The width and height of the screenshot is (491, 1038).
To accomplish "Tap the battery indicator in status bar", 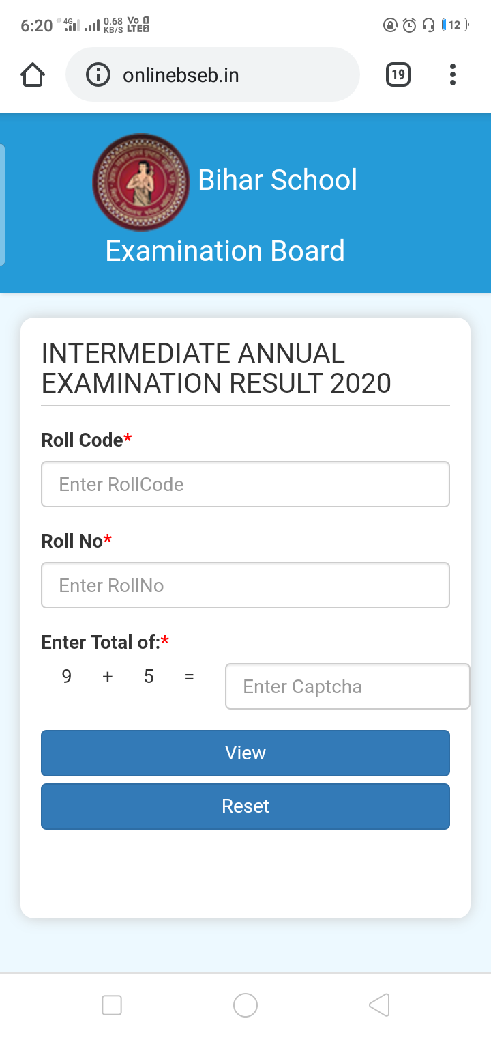I will (x=455, y=25).
